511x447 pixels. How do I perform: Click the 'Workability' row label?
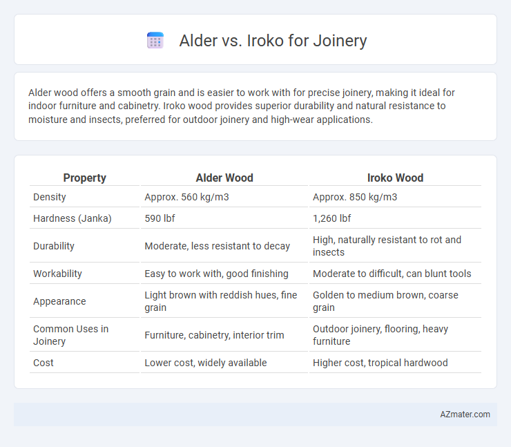point(57,274)
